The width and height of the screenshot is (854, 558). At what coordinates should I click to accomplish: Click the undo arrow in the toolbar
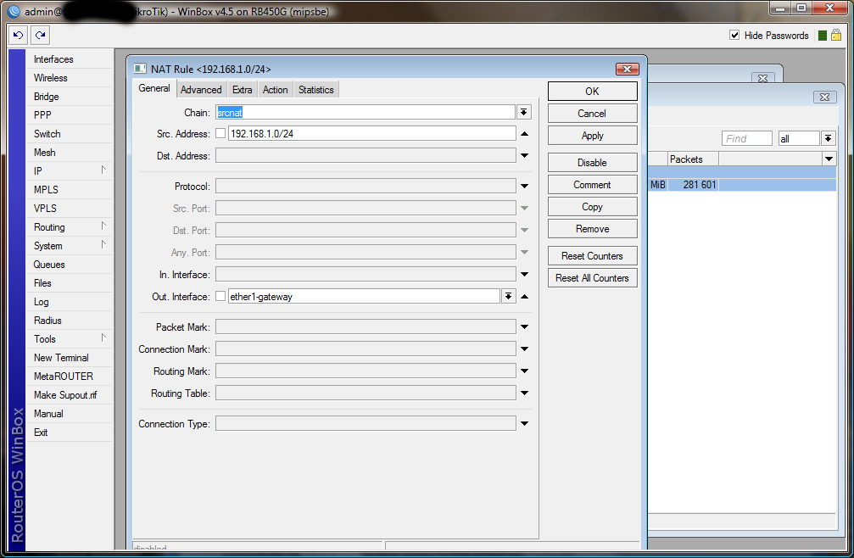tap(19, 36)
